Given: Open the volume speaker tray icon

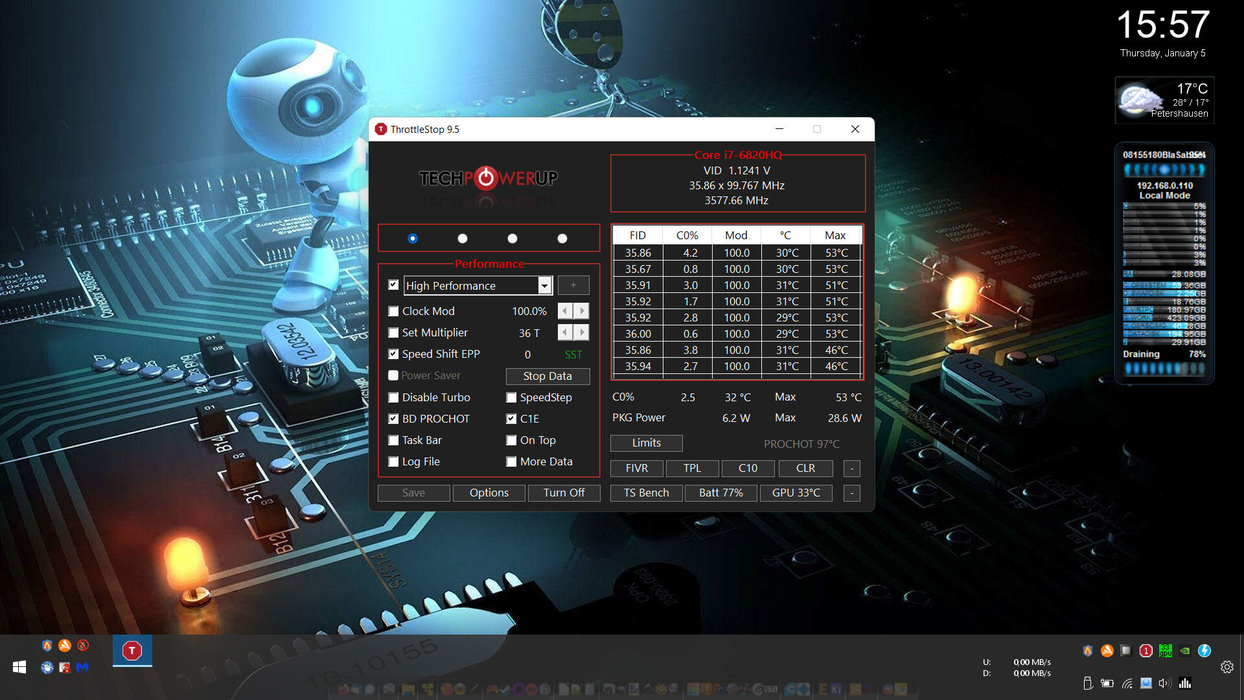Looking at the screenshot, I should click(1165, 683).
